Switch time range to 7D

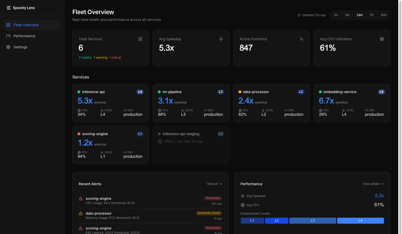(372, 15)
